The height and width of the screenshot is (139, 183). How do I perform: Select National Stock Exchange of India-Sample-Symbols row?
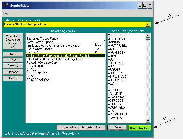66,56
